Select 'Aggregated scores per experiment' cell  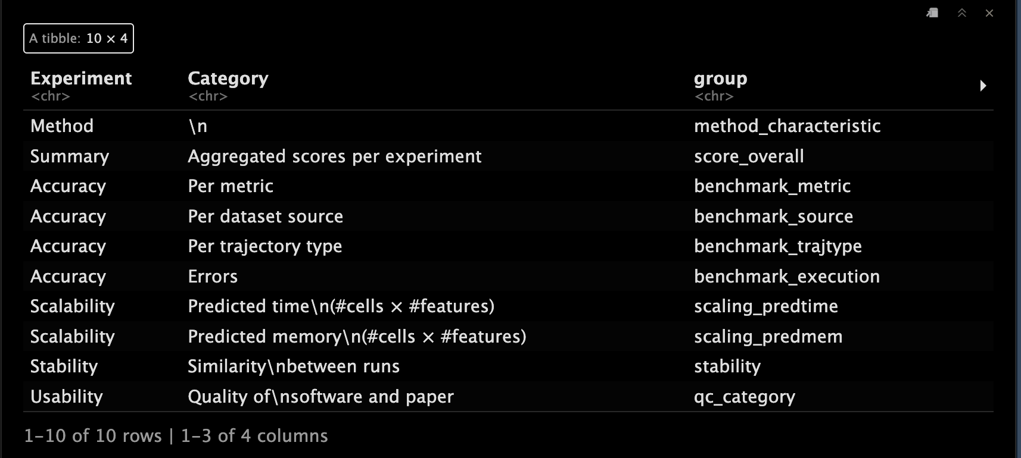point(334,156)
